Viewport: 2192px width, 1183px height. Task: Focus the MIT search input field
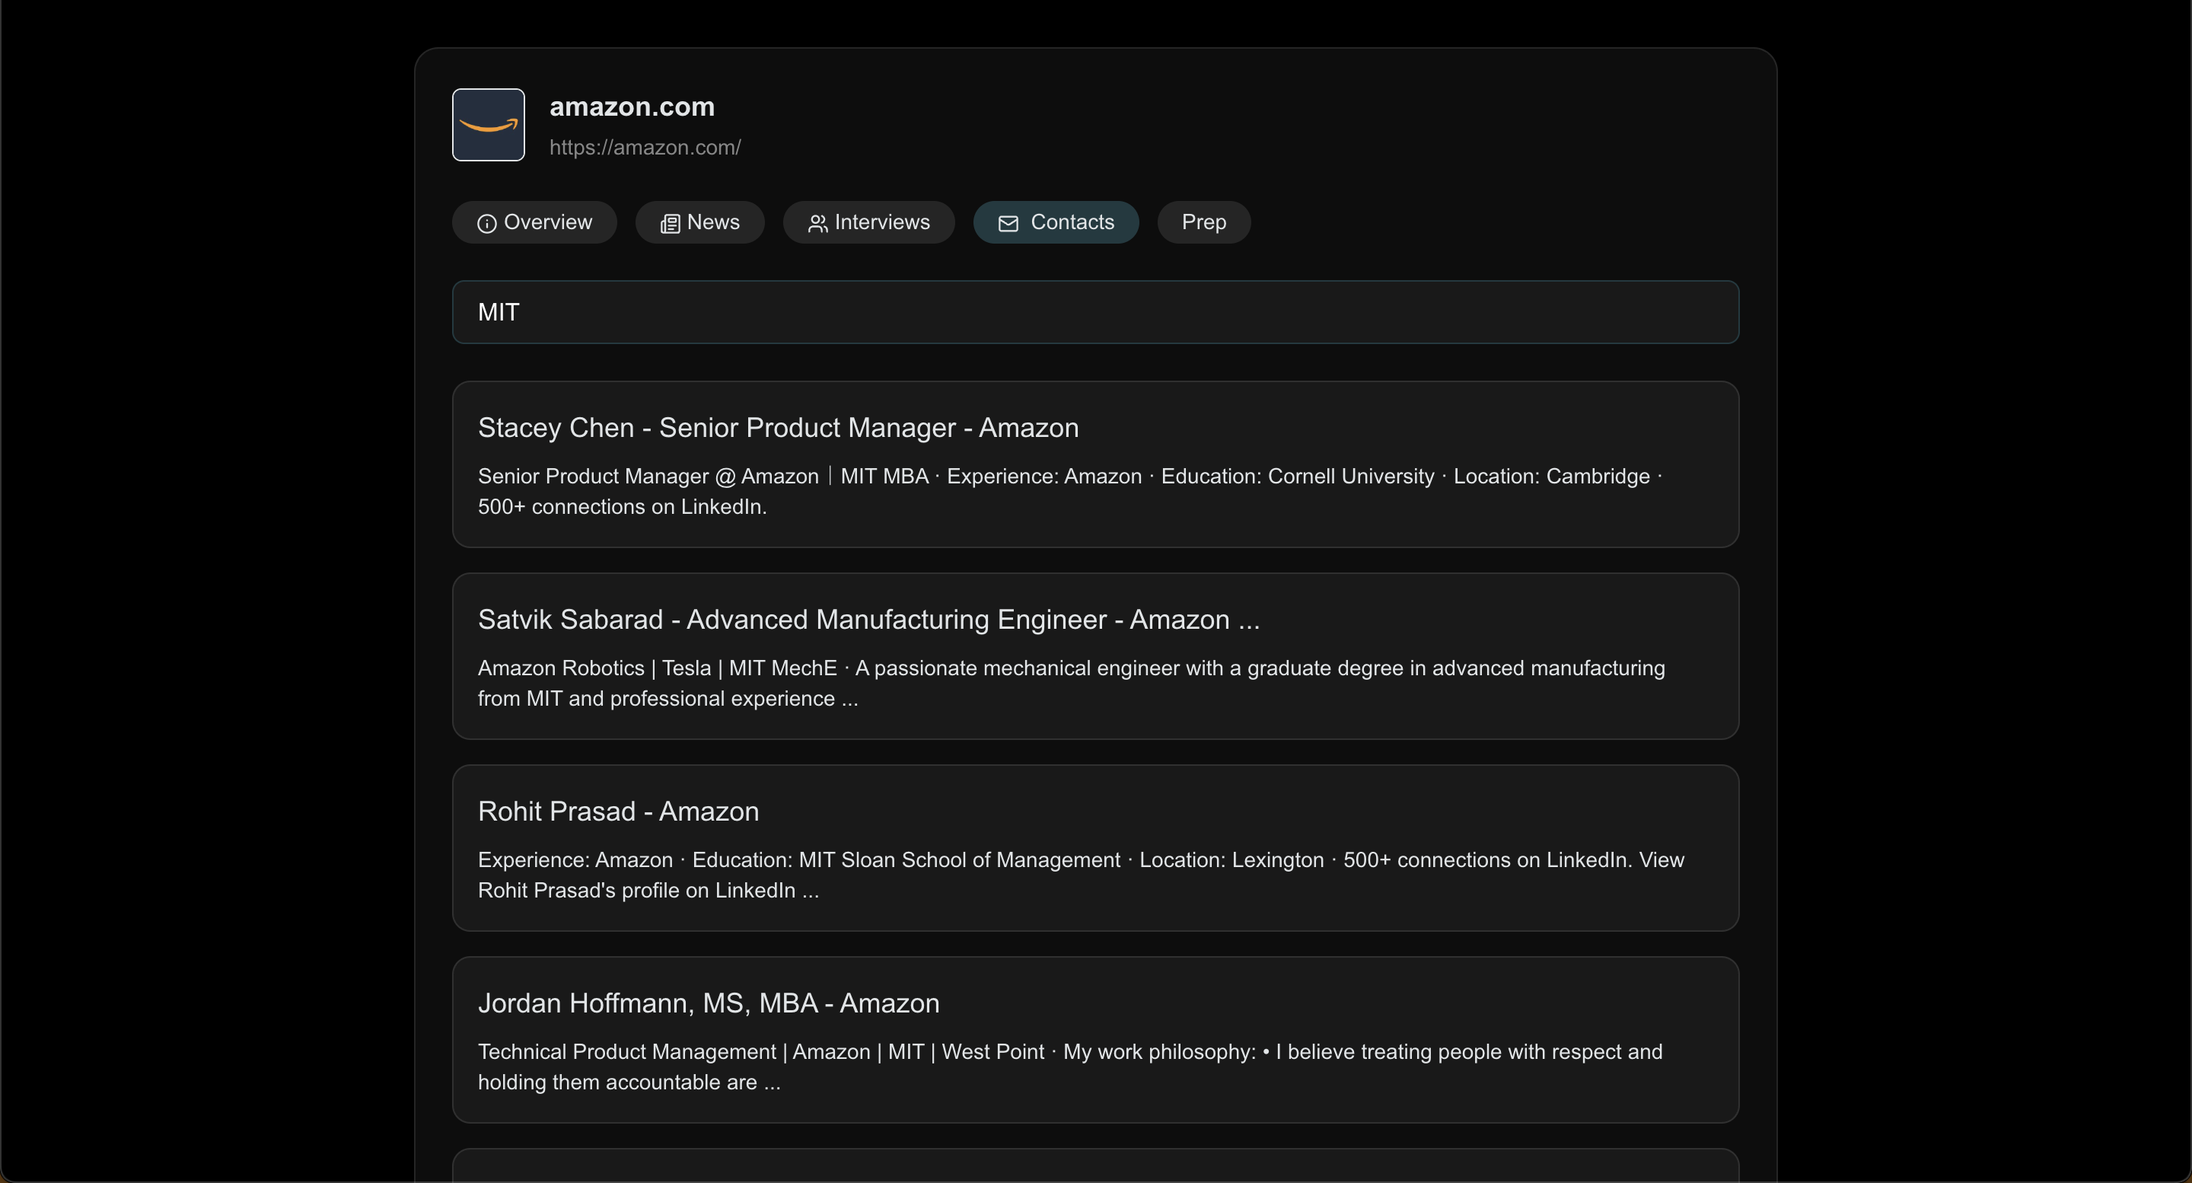[x=1095, y=312]
